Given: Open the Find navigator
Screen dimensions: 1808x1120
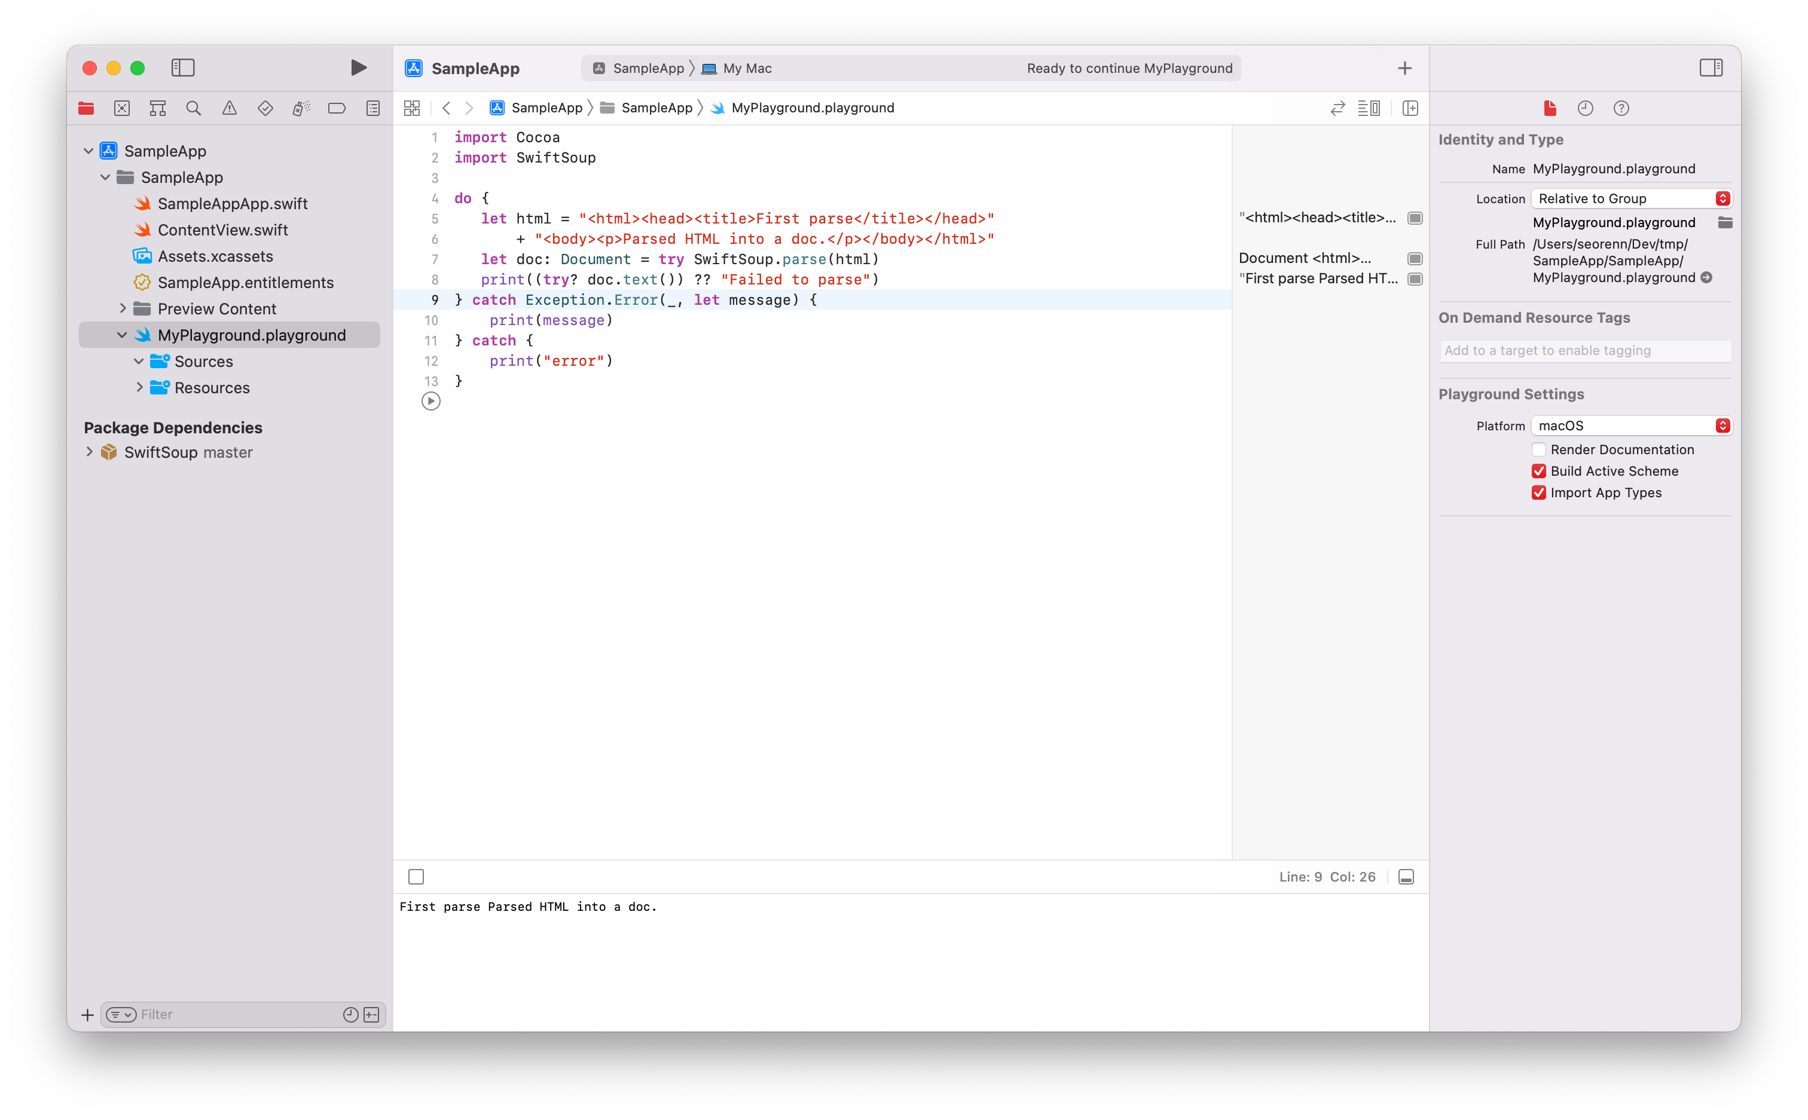Looking at the screenshot, I should tap(193, 108).
